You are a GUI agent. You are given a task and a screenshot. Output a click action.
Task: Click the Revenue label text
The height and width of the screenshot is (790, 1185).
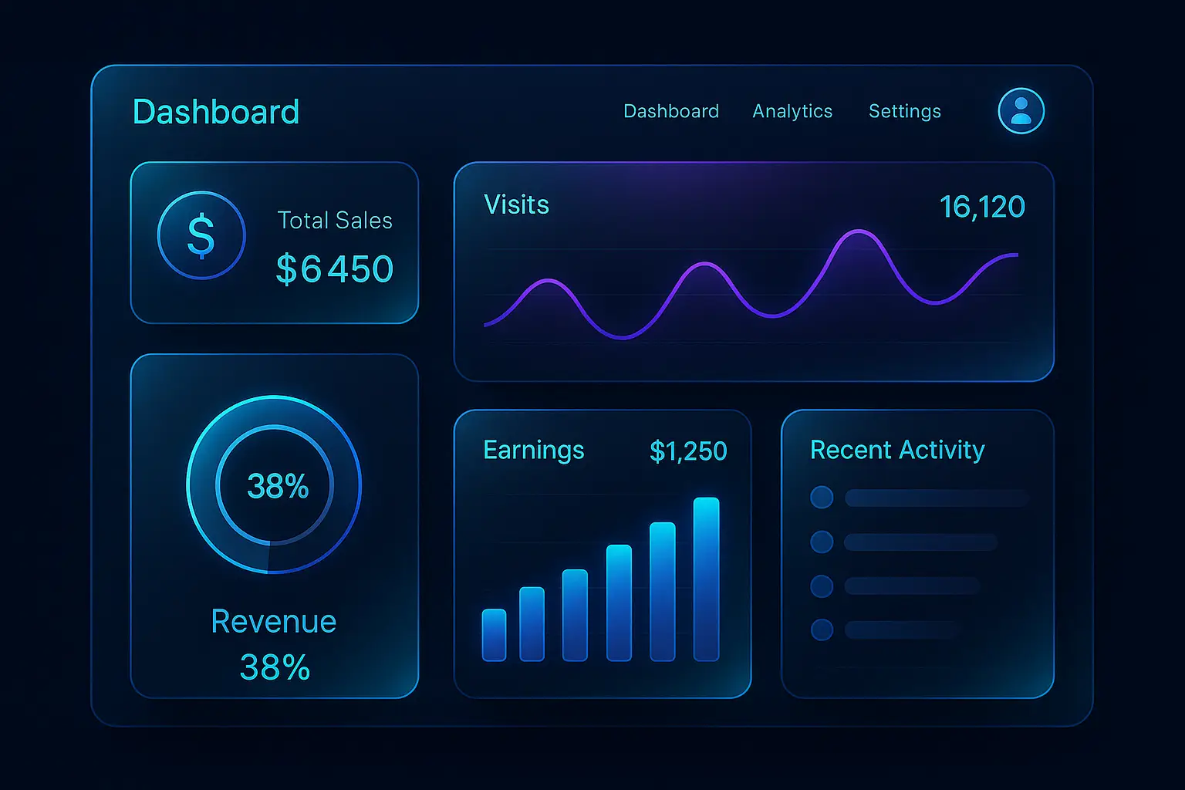273,621
